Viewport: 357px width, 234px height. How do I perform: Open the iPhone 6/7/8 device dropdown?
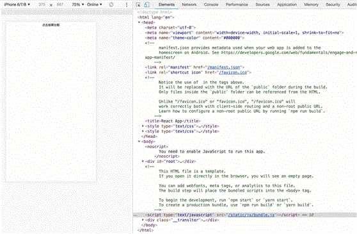(x=17, y=4)
